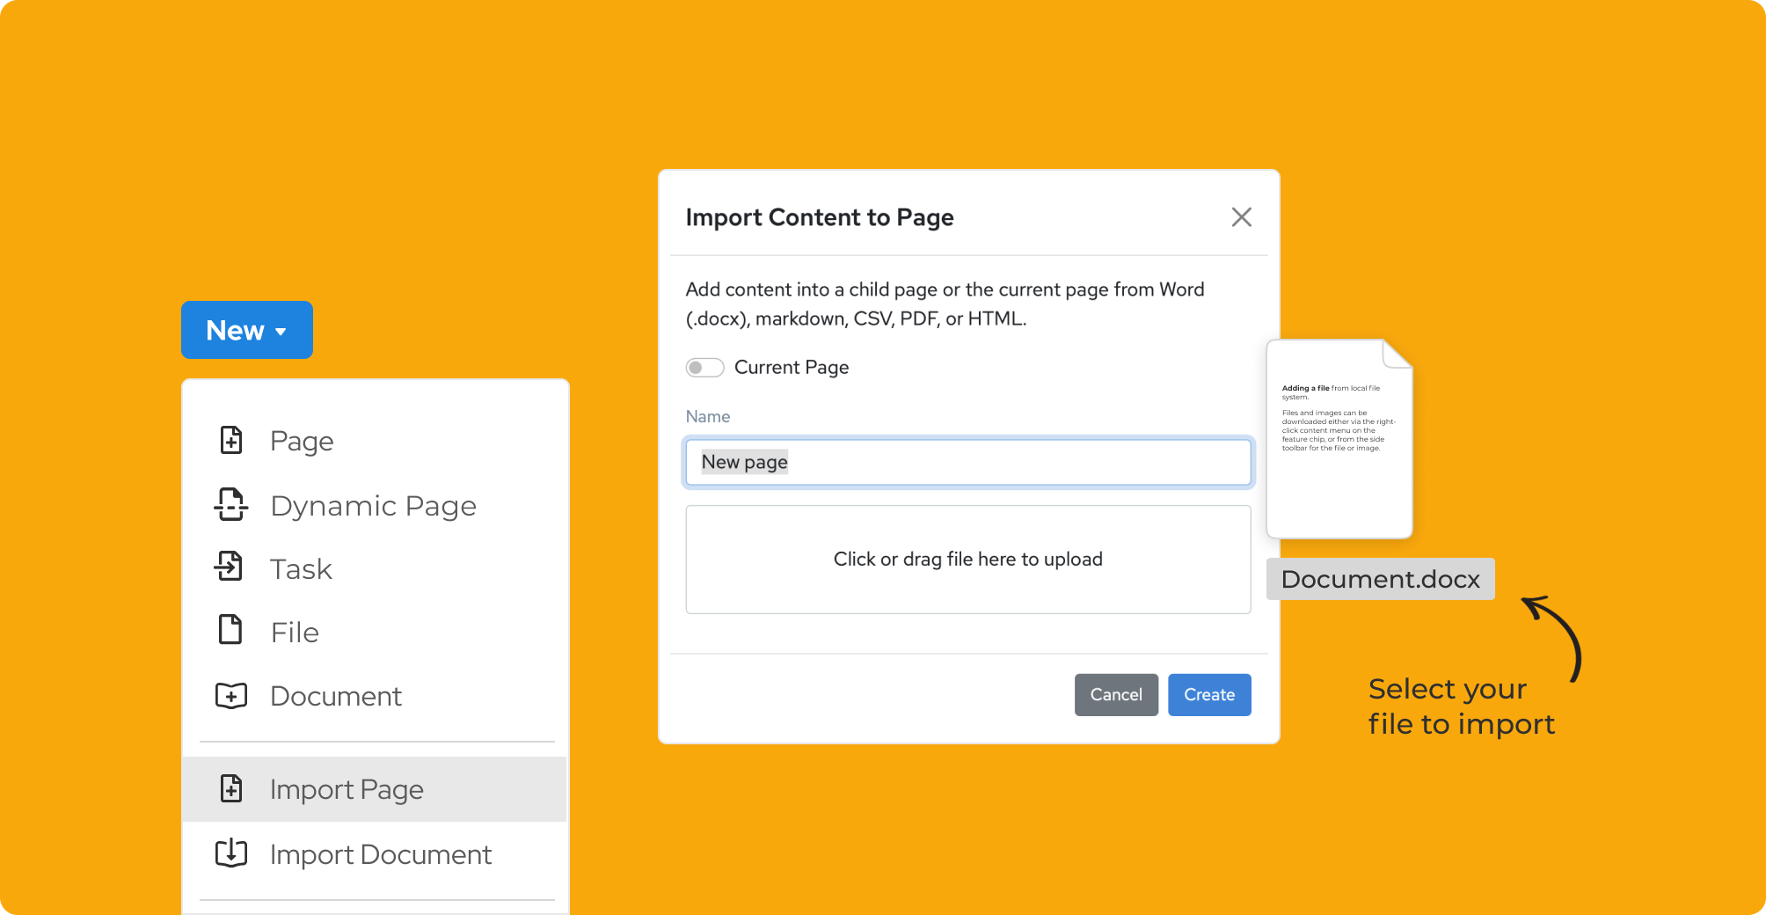Click the caret arrow on New button
Viewport: 1766px width, 915px height.
pos(281,332)
